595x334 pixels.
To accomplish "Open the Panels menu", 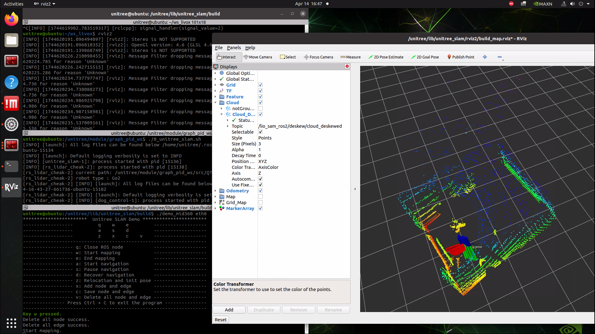I will [234, 48].
